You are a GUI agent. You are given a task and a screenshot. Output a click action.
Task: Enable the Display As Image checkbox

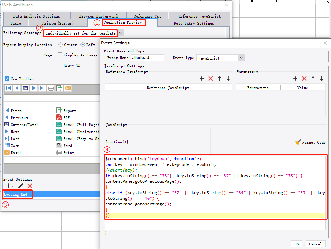point(60,55)
